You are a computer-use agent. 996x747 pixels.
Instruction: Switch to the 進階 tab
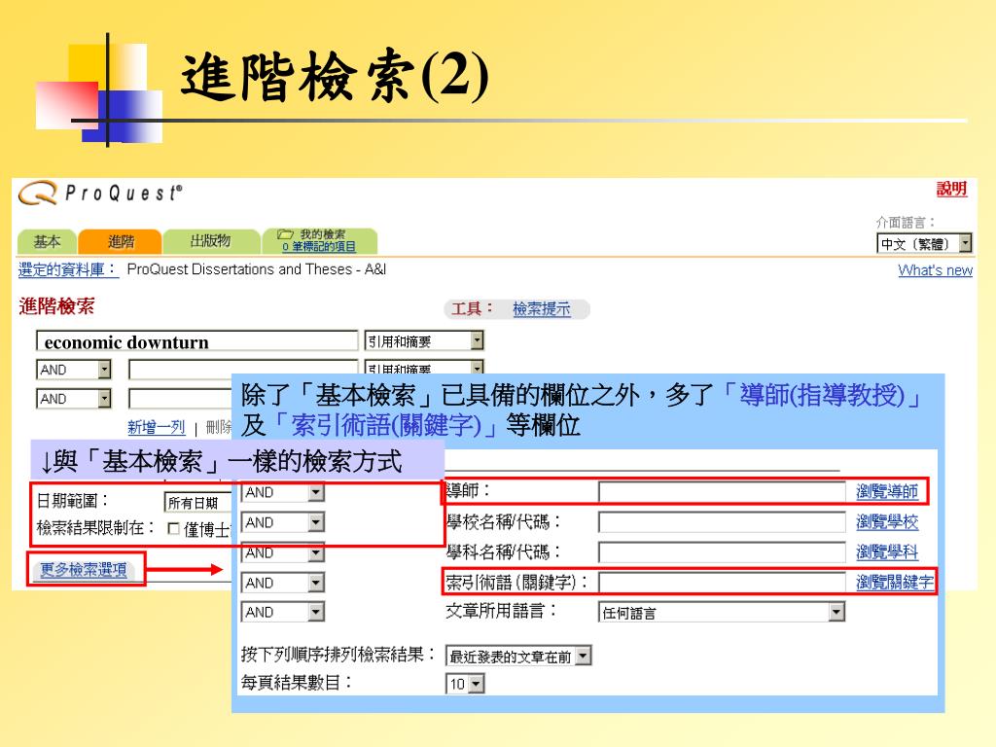121,241
